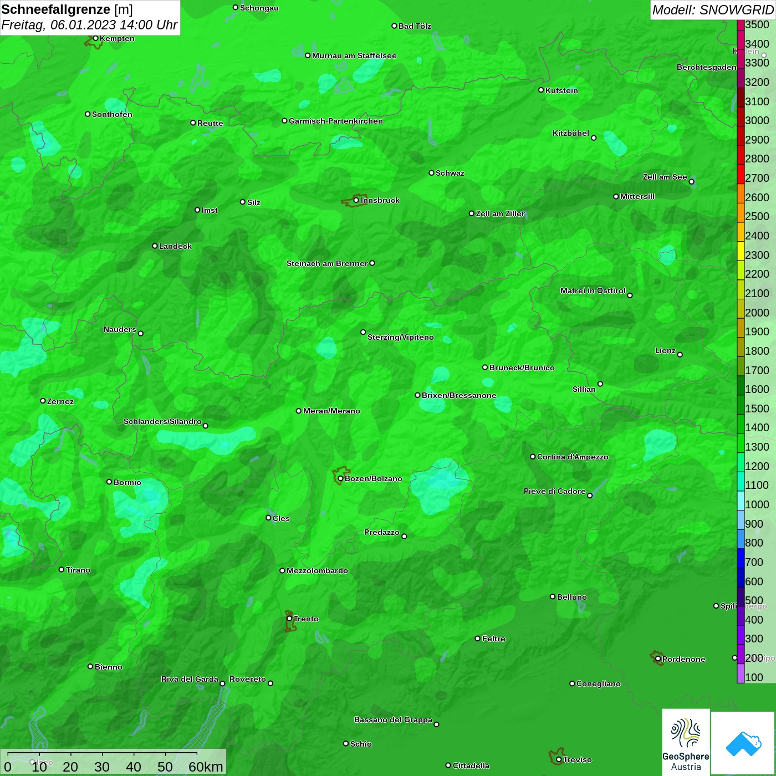
Task: Click the Feltre marker dot
Action: pyautogui.click(x=478, y=639)
